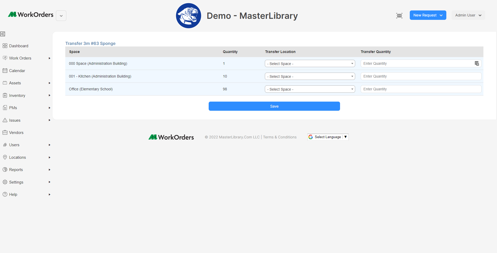Collapse the sidebar with the double-chevron icon
This screenshot has width=497, height=253.
(3, 34)
